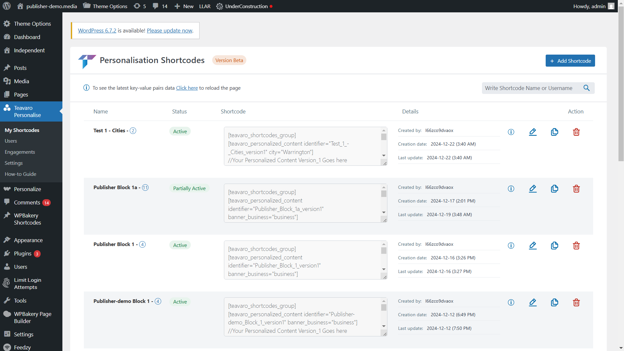Expand version count 11 for Publisher Block 1a
This screenshot has width=624, height=351.
[x=145, y=188]
